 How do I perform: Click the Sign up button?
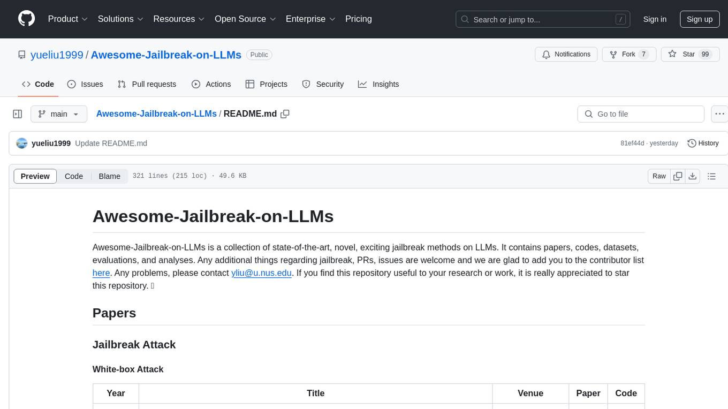[x=700, y=19]
